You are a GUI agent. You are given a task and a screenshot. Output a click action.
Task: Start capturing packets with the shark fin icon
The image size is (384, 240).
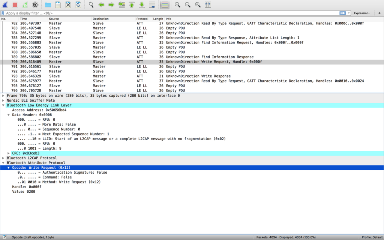click(5, 4)
